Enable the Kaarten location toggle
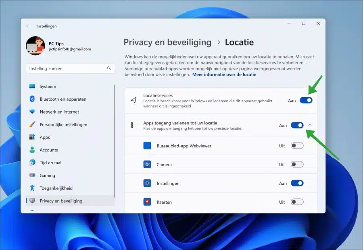Image resolution: width=363 pixels, height=250 pixels. (x=297, y=202)
